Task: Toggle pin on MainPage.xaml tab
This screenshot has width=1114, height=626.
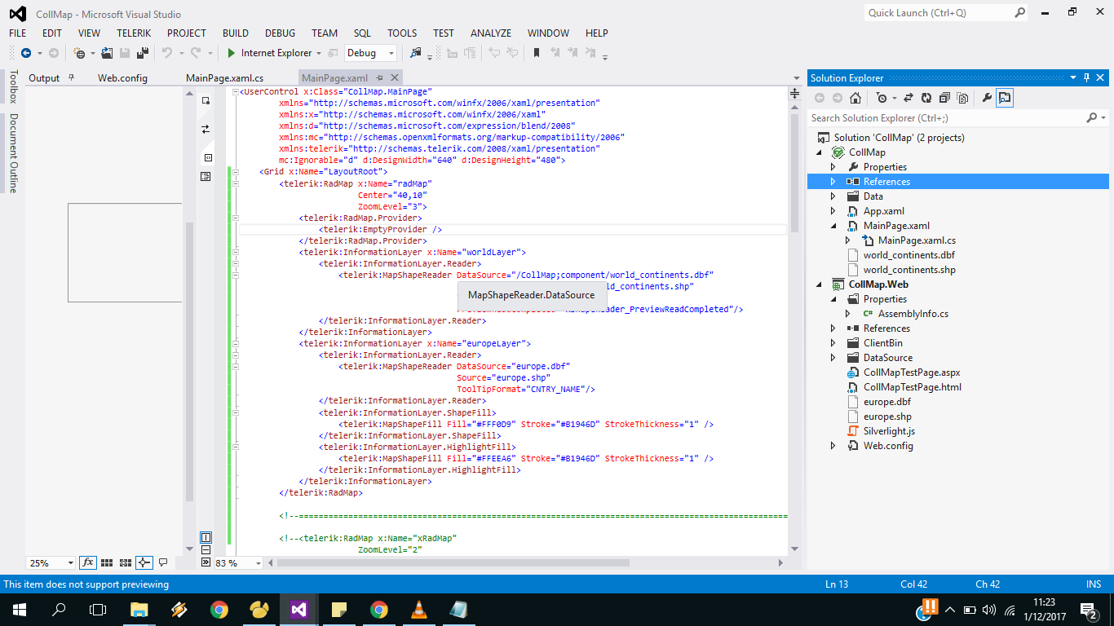Action: point(379,78)
